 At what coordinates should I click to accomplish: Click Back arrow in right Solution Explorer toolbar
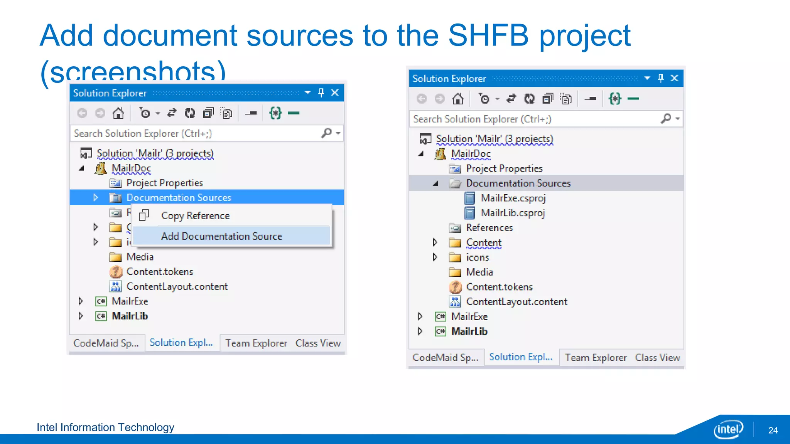(422, 99)
